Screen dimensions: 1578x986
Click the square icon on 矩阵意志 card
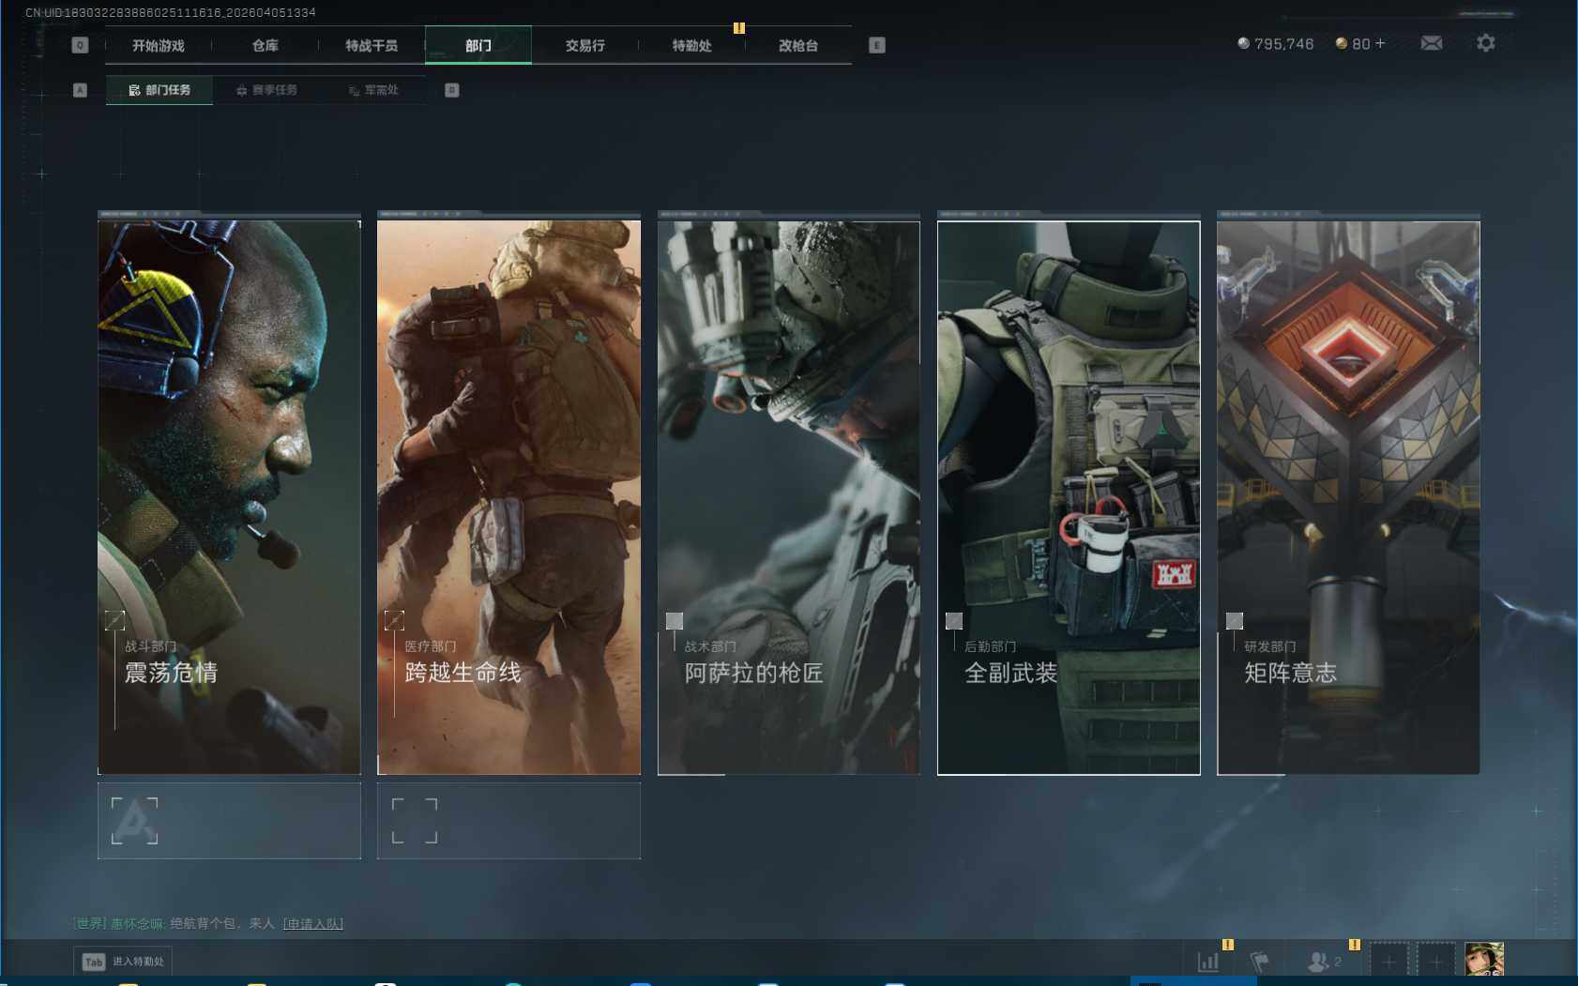pos(1235,621)
